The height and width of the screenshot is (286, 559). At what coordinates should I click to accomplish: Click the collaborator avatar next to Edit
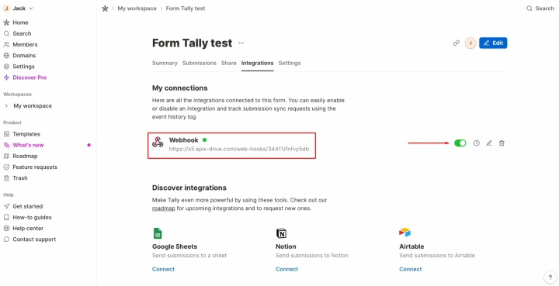[470, 43]
